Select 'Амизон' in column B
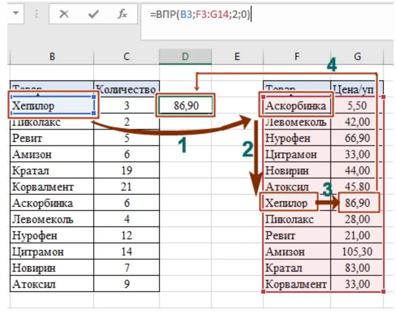 tap(52, 154)
